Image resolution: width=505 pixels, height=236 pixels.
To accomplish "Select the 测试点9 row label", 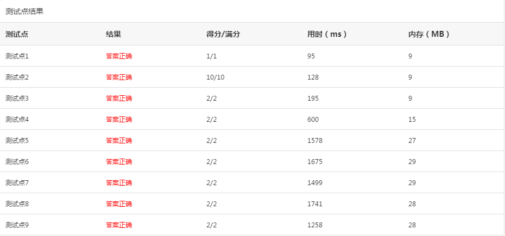I will (x=17, y=225).
